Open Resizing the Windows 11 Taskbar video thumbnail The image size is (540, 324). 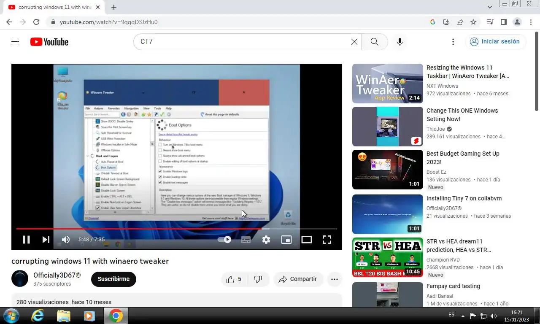[x=388, y=84]
